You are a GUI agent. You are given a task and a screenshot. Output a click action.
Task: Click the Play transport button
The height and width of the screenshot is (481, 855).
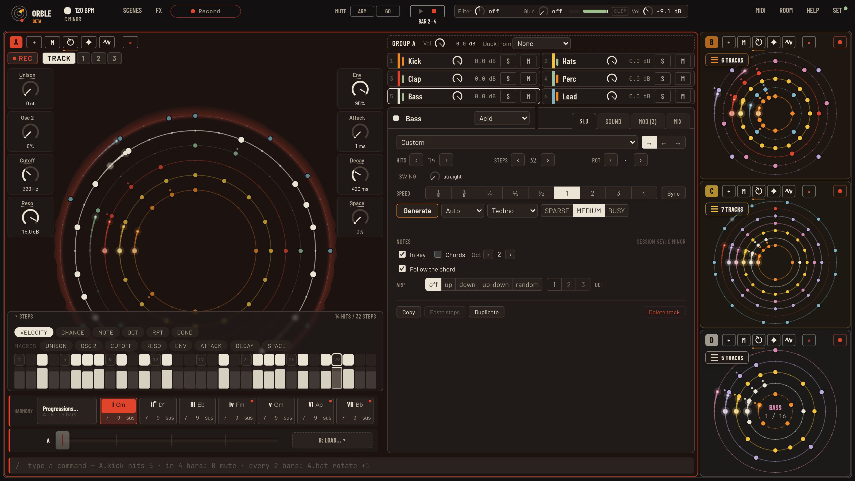point(421,11)
